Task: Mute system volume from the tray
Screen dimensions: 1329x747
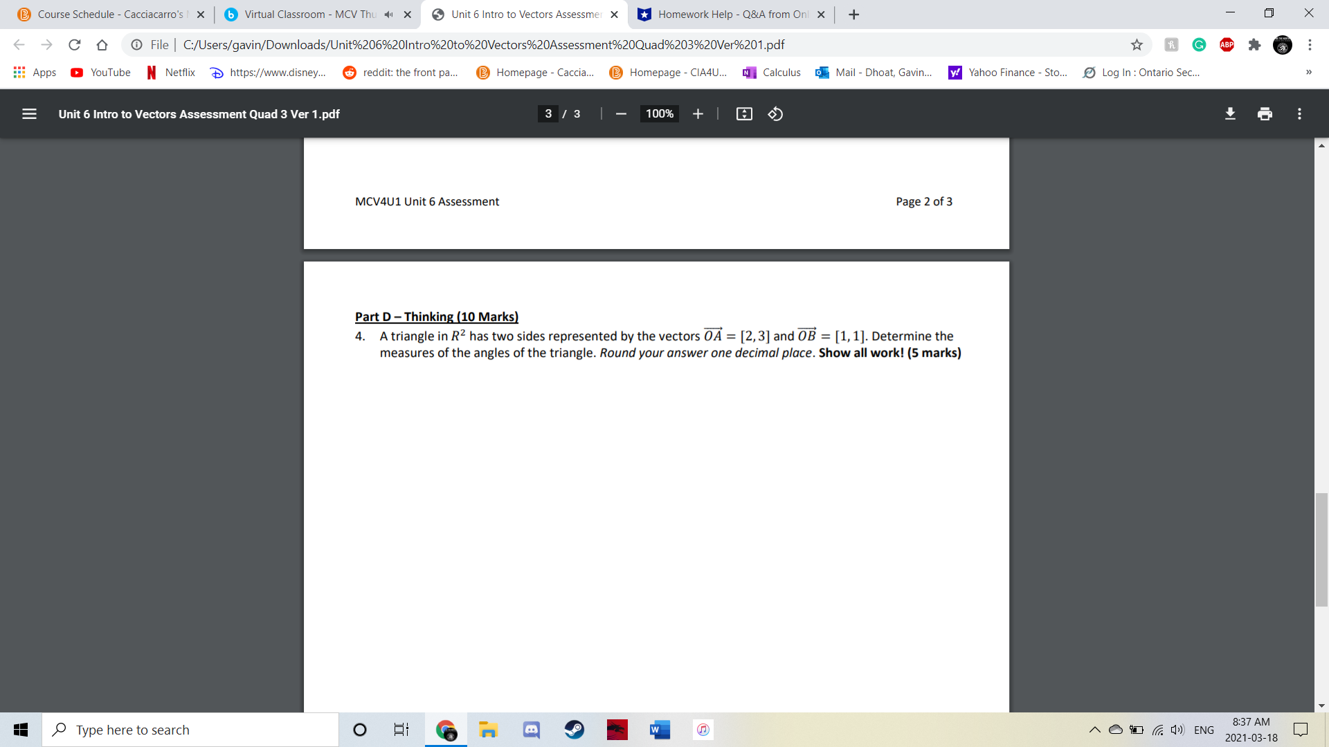Action: (x=1177, y=729)
